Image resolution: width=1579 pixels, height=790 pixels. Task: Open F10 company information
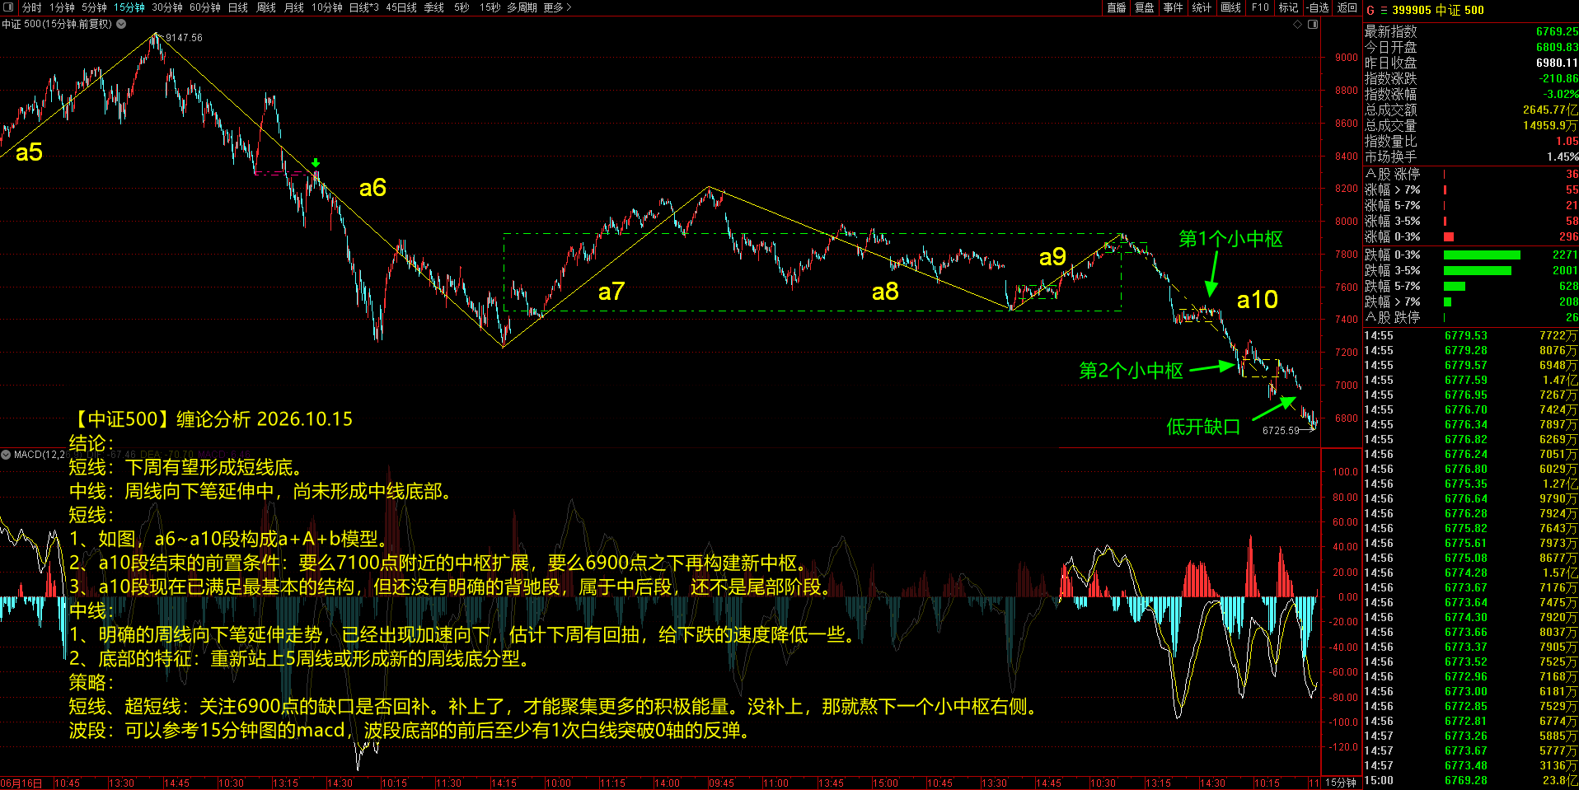(x=1260, y=7)
